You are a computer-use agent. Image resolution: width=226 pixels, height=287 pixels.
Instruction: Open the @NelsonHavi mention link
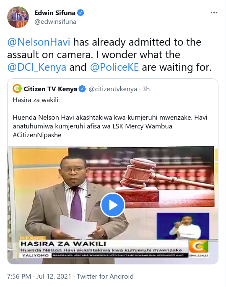coord(39,42)
